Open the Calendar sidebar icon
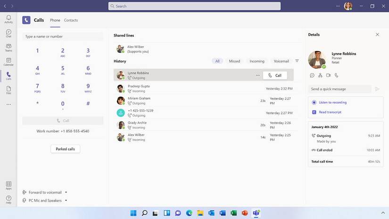The width and height of the screenshot is (389, 219). (x=8, y=62)
